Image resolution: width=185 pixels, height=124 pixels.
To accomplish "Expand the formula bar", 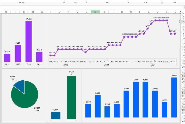I will coord(183,7).
